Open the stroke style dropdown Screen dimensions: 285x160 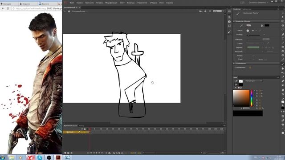(255, 43)
